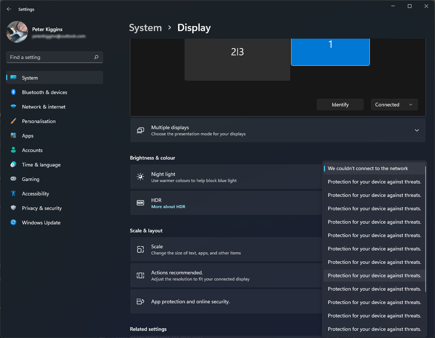Viewport: 435px width, 338px height.
Task: Click the More about HDR link
Action: point(168,206)
